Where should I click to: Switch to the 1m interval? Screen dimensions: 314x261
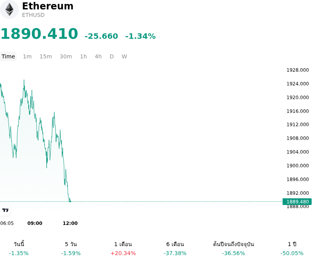click(27, 56)
